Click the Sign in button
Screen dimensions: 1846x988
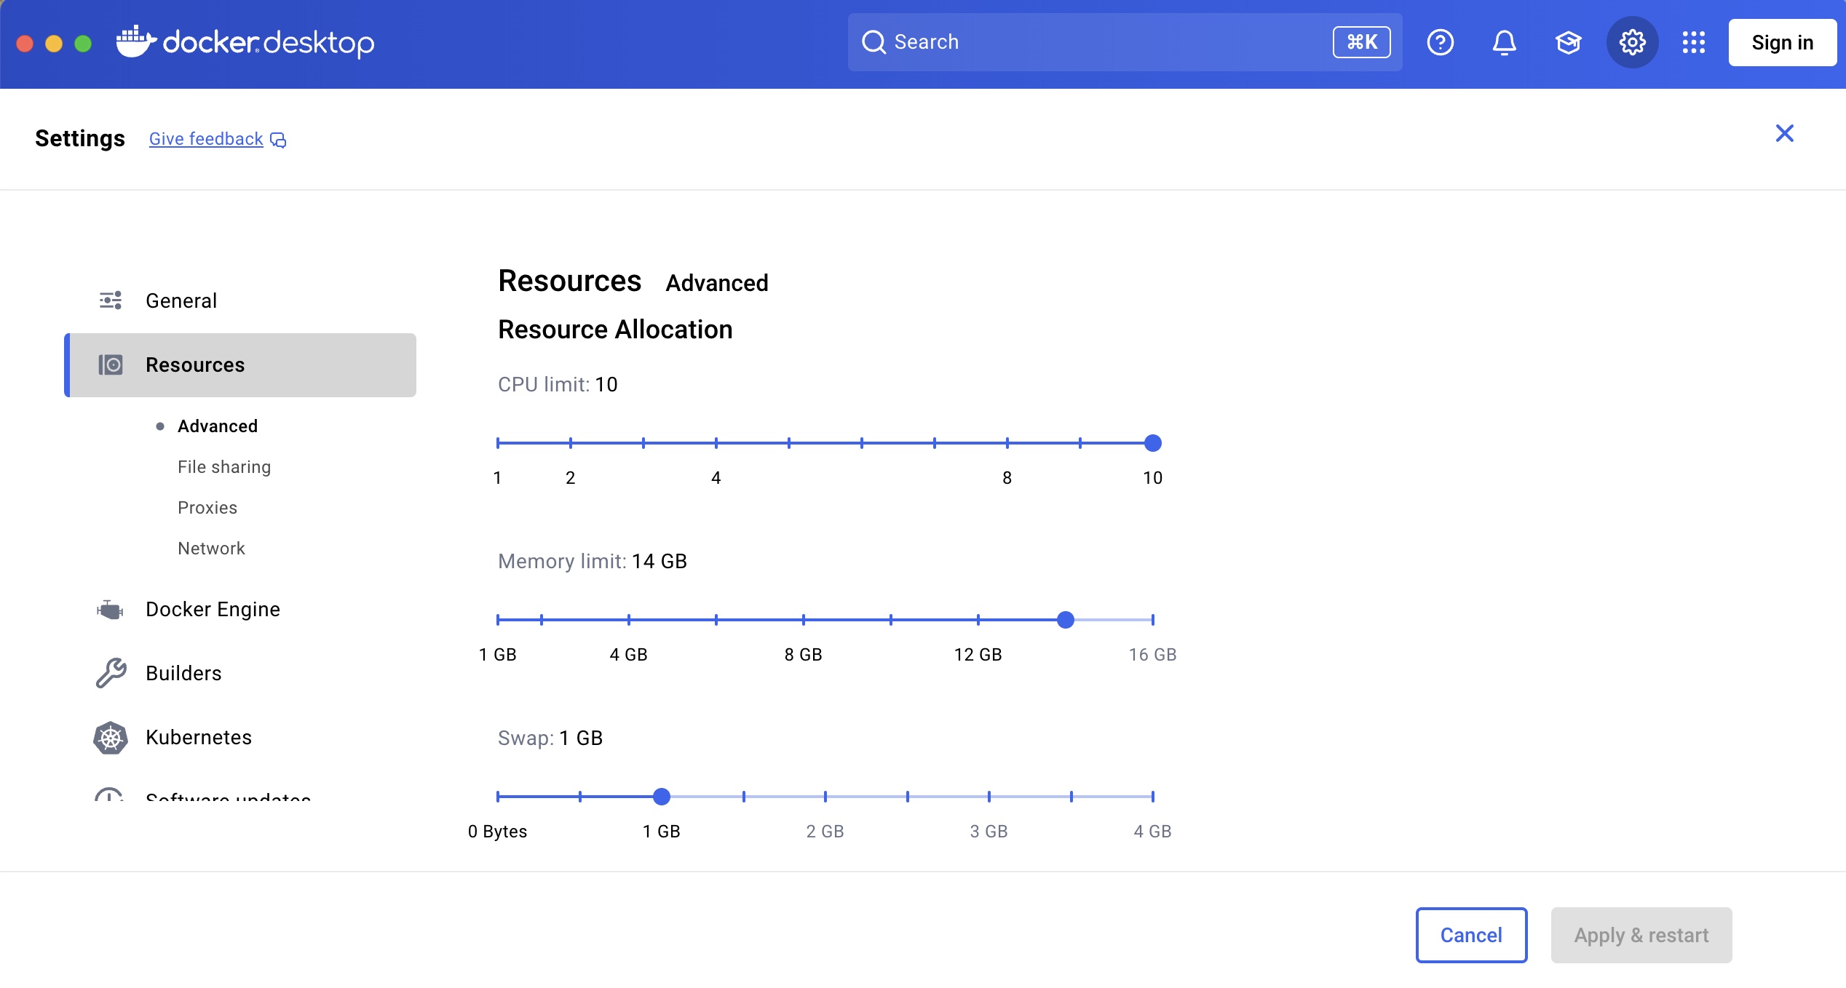[x=1782, y=42]
